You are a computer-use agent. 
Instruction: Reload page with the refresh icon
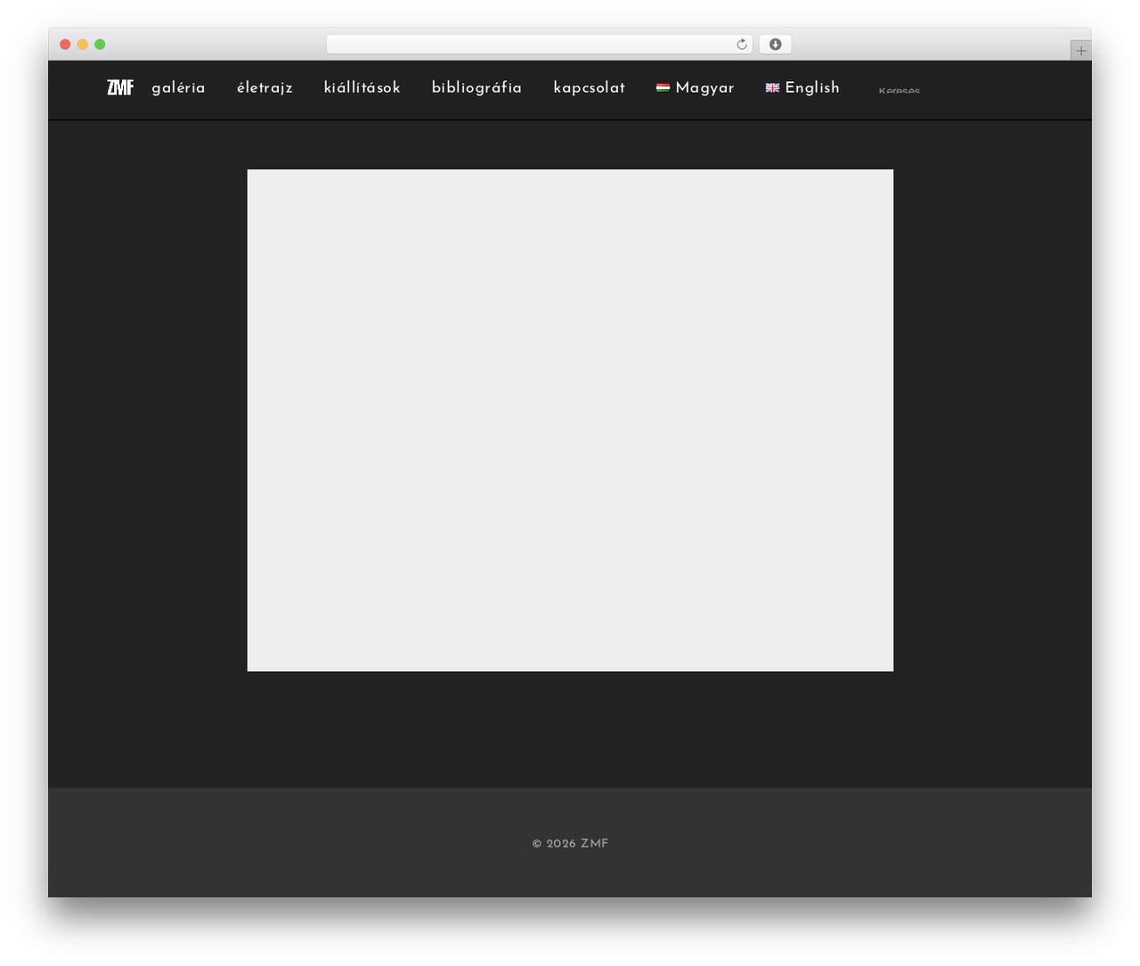click(741, 45)
